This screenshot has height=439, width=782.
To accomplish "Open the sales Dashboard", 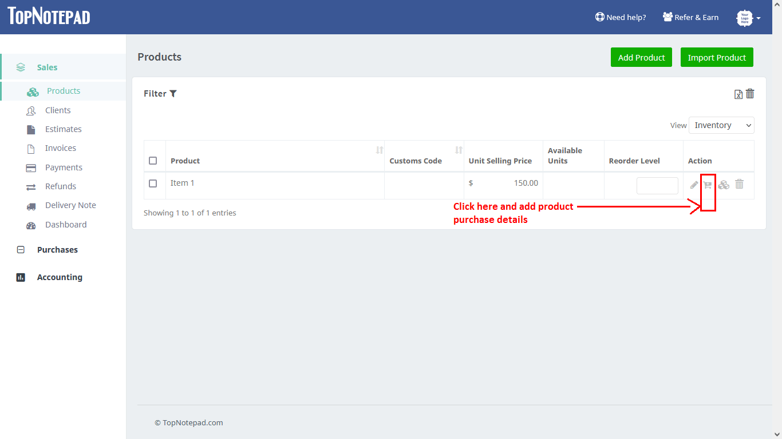I will (x=66, y=225).
